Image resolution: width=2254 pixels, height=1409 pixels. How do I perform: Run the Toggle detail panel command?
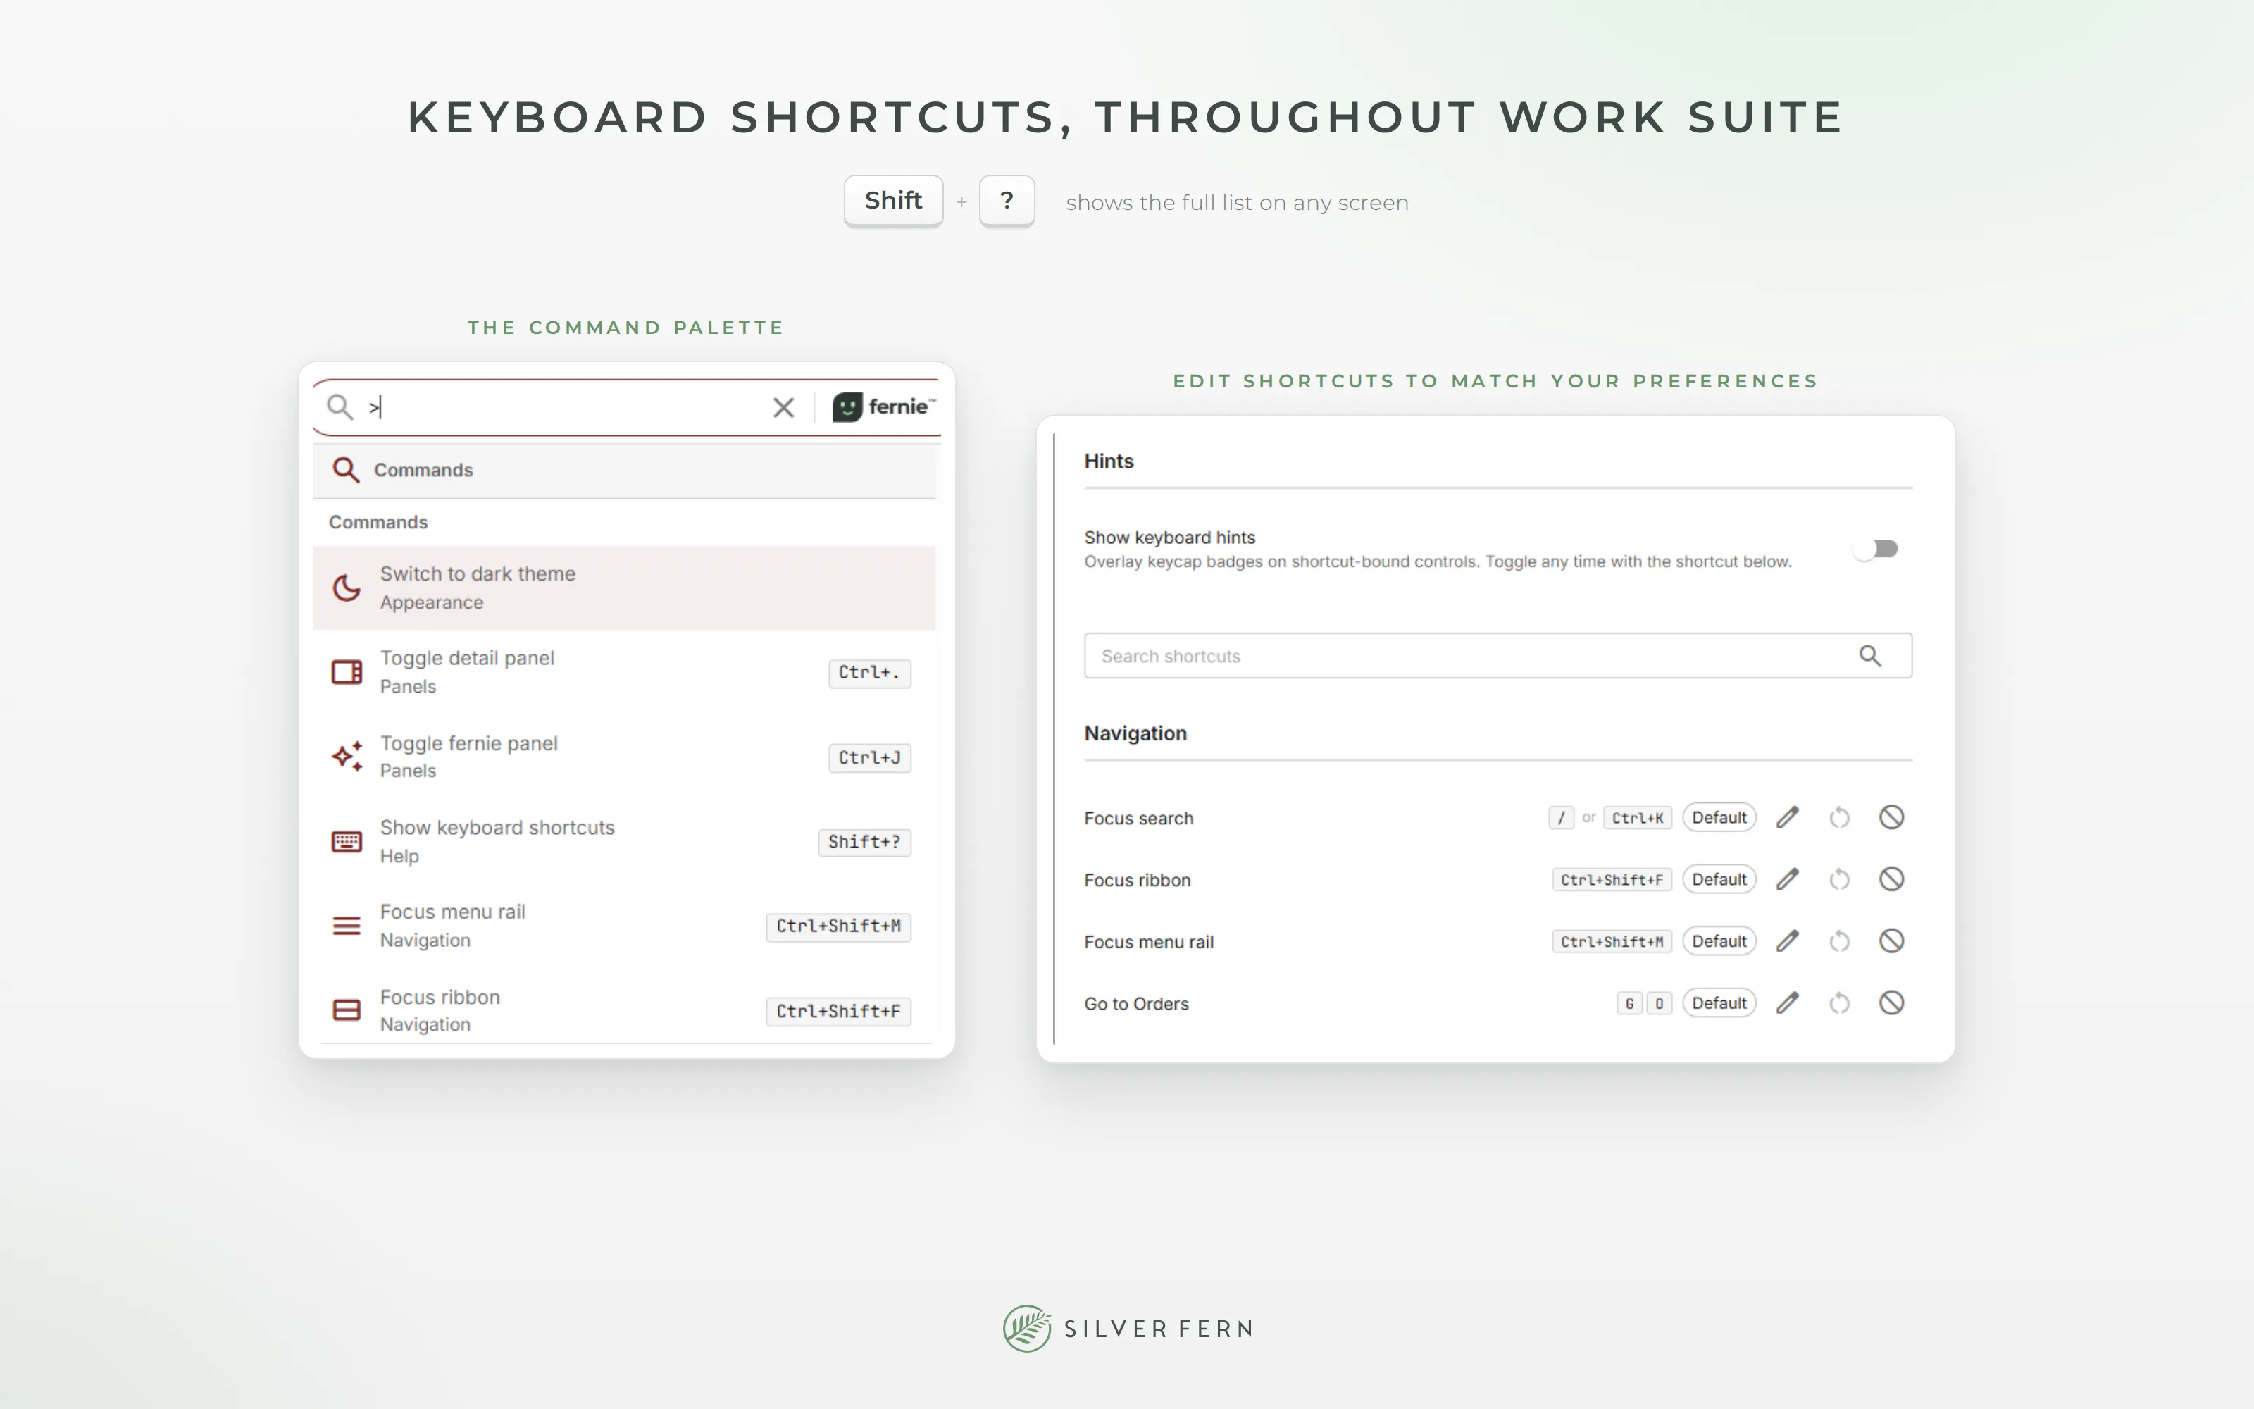click(x=624, y=672)
